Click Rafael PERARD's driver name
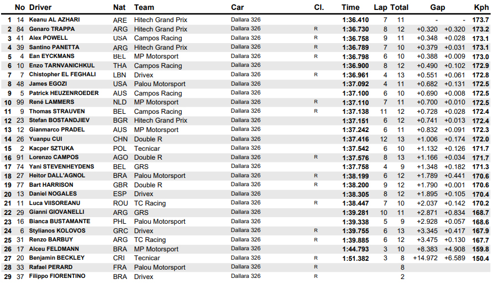Image resolution: width=493 pixels, height=284 pixels. [x=50, y=267]
